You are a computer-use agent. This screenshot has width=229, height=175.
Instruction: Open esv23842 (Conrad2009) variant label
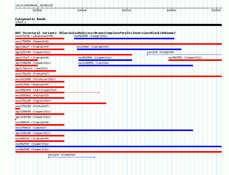(93, 47)
